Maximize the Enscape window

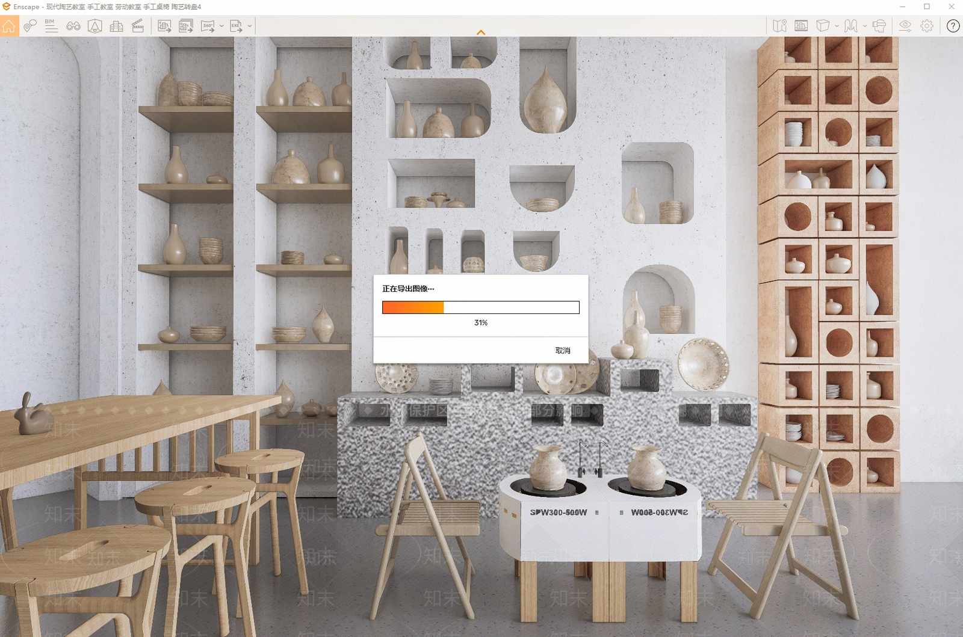(927, 7)
